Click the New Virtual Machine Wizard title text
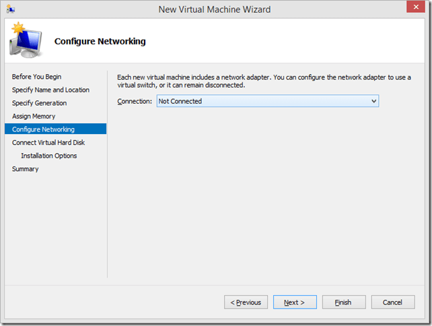Screen dimensions: 432x326 pos(215,9)
